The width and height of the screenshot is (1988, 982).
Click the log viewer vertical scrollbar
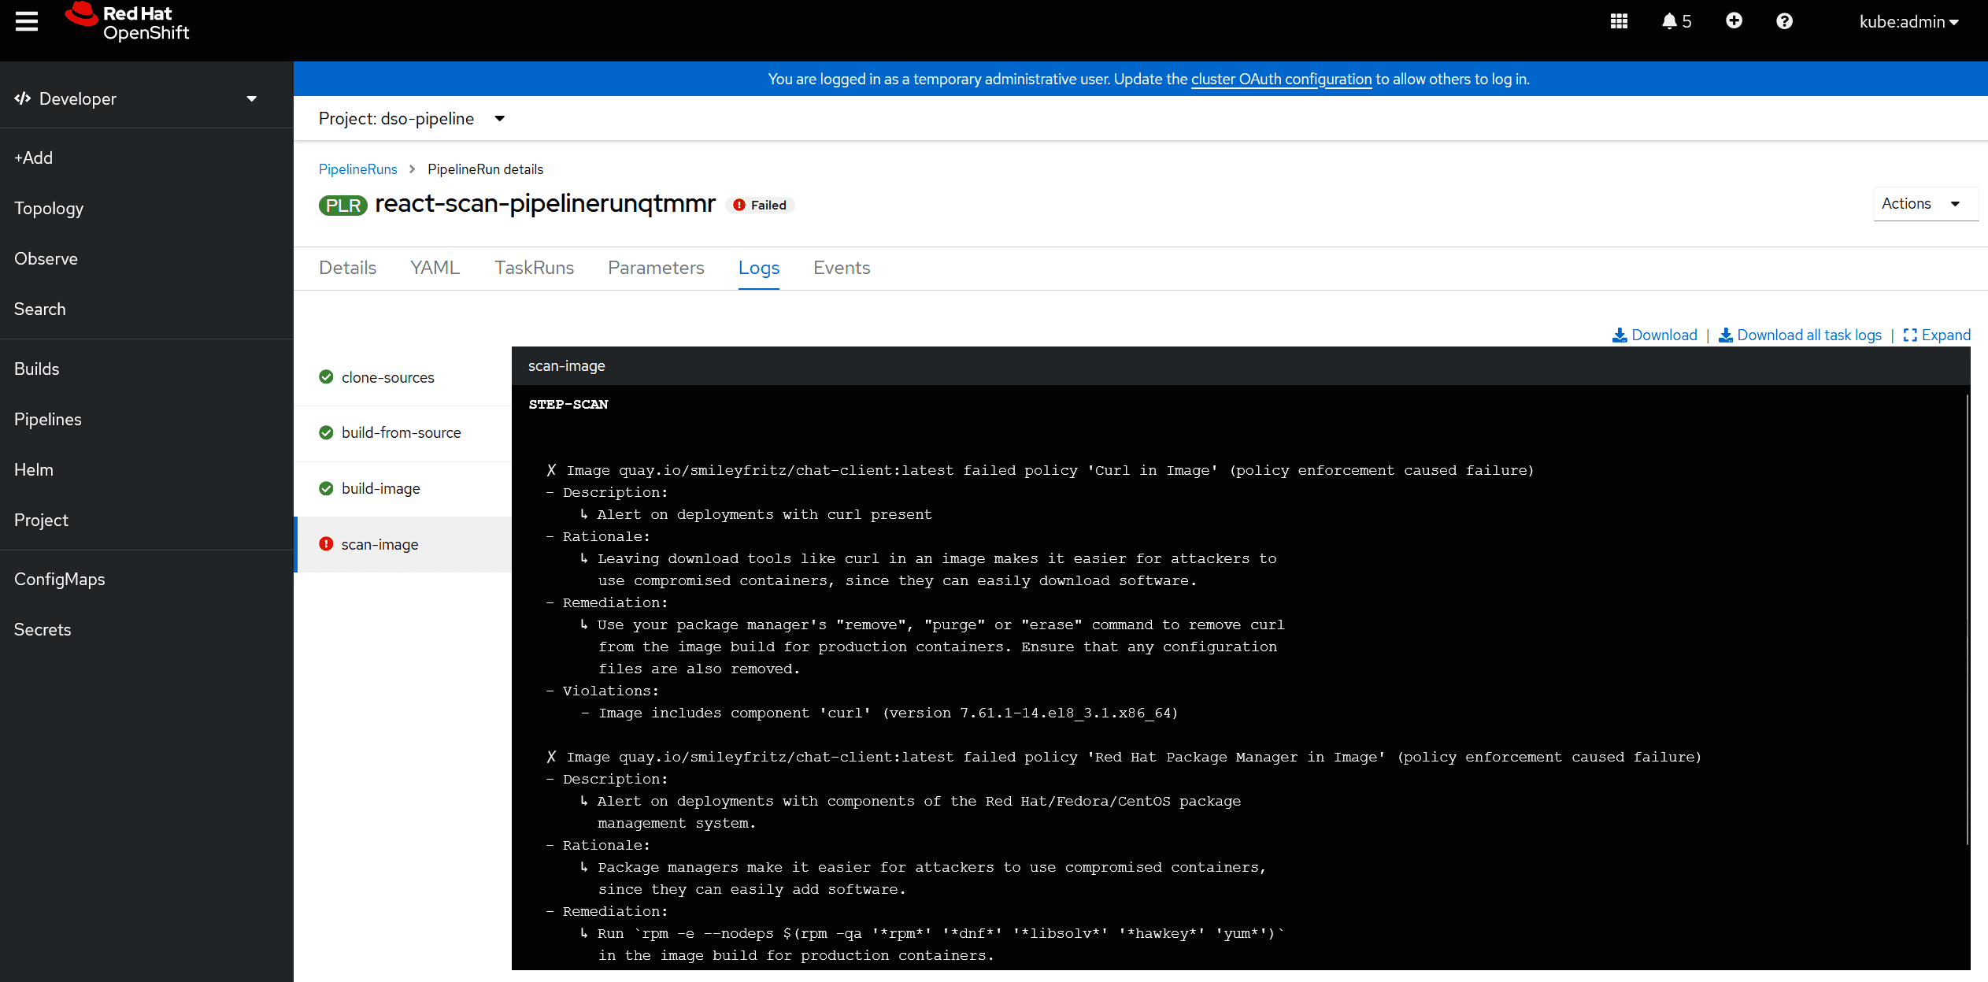coord(1967,618)
